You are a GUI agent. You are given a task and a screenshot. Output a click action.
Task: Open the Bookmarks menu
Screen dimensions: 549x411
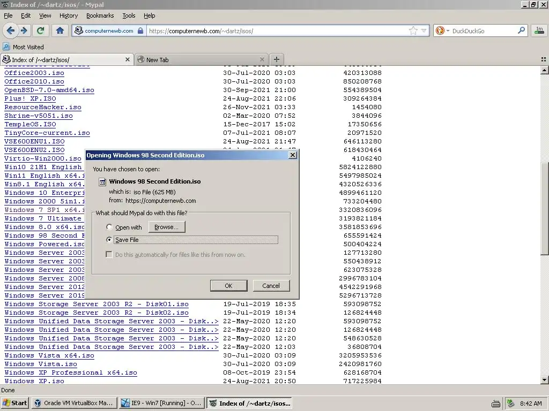[x=100, y=16]
